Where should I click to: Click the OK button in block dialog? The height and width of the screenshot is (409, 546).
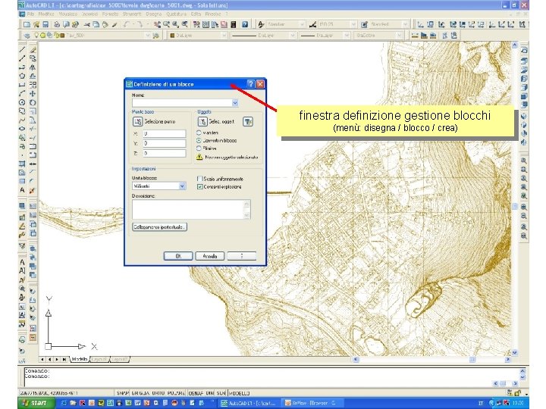(x=178, y=256)
